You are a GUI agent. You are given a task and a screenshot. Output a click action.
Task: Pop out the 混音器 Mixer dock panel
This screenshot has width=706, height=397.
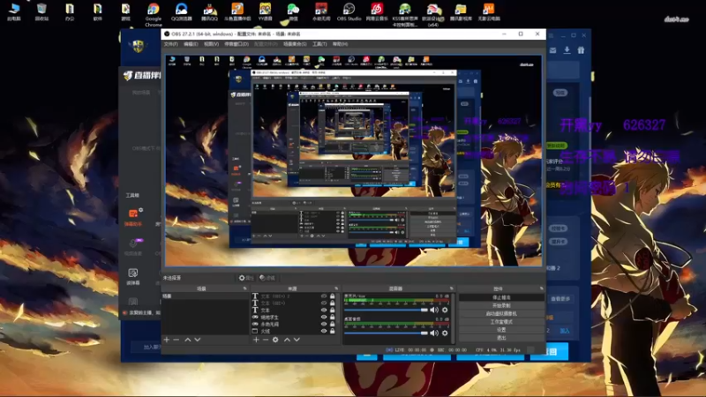[451, 288]
